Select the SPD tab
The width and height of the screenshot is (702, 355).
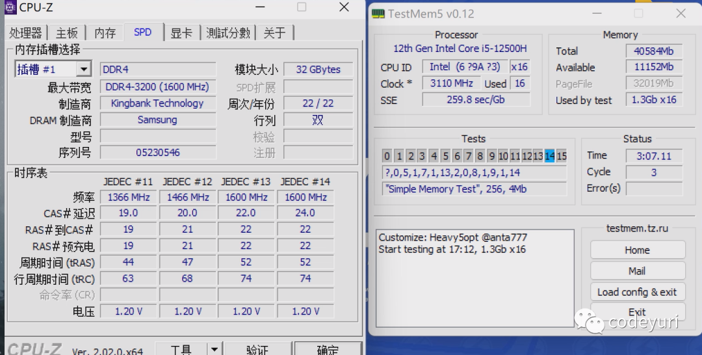(x=143, y=33)
